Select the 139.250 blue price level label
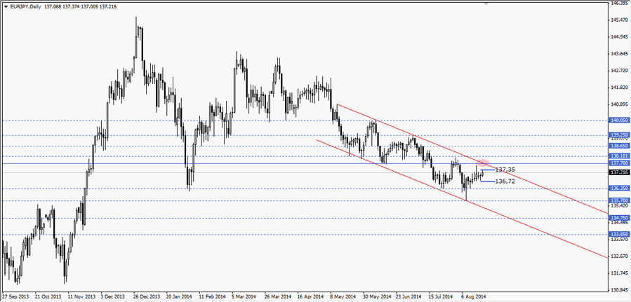 619,135
